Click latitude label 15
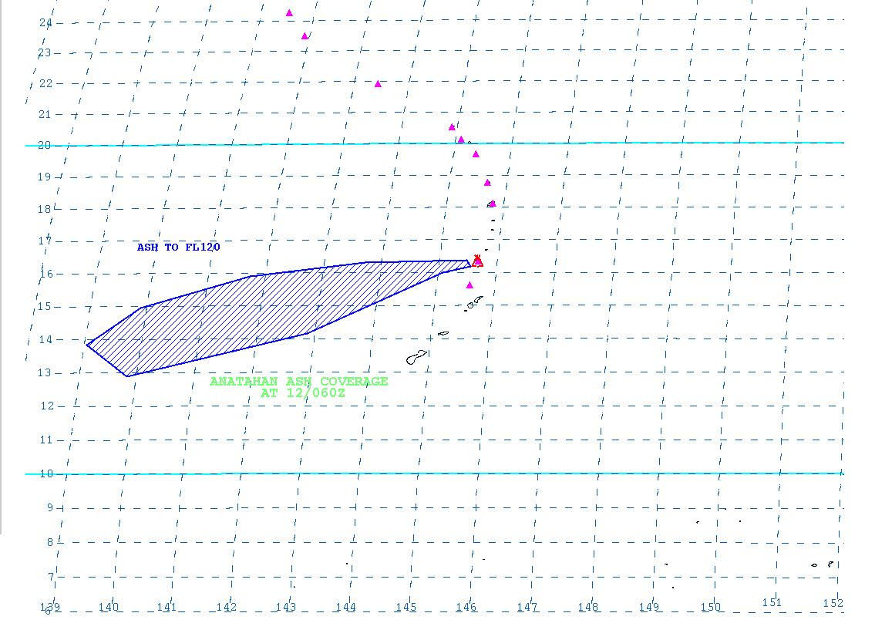Image resolution: width=875 pixels, height=640 pixels. click(44, 306)
